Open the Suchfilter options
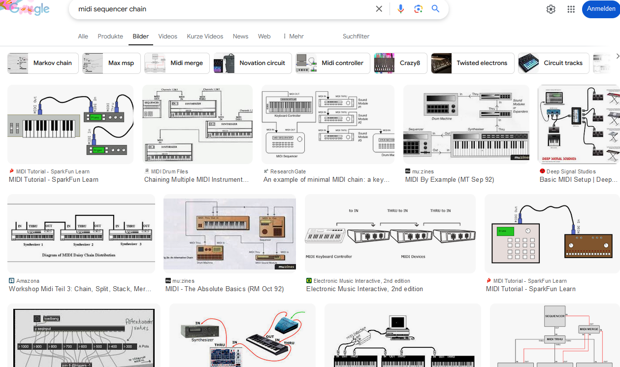 coord(356,36)
